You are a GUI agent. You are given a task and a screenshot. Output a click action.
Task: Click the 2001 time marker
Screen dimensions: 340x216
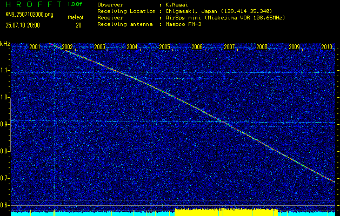click(x=35, y=47)
